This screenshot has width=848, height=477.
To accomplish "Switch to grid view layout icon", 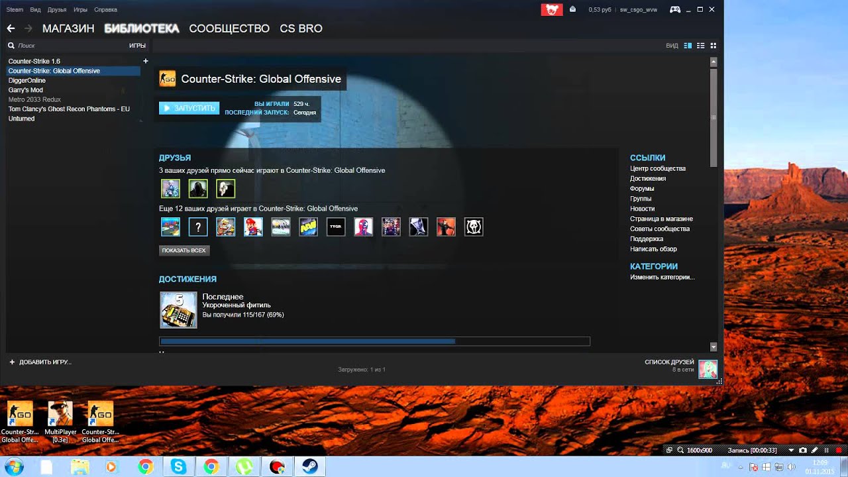I will tap(714, 46).
